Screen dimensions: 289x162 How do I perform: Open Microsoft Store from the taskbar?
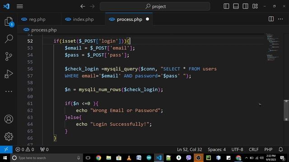click(119, 158)
